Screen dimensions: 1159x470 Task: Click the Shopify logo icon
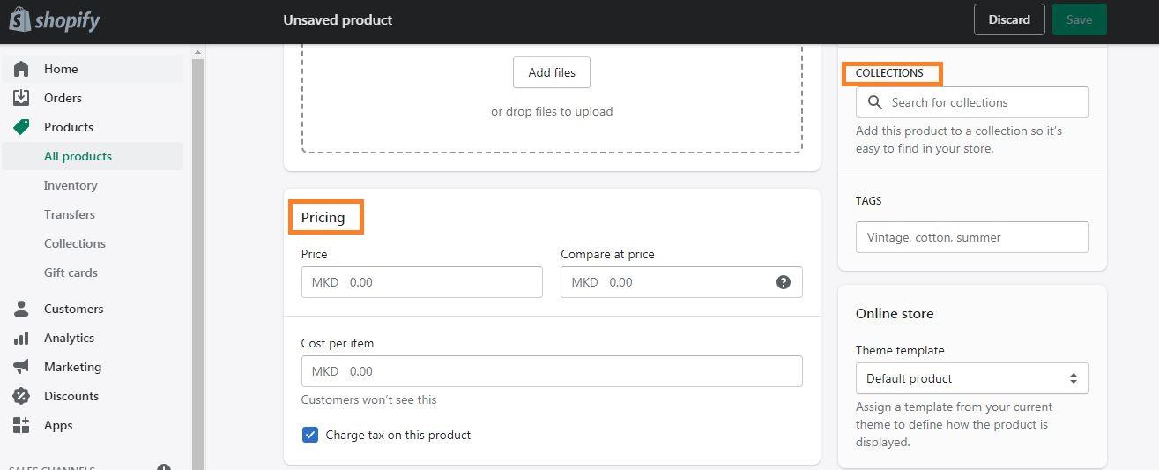tap(20, 19)
